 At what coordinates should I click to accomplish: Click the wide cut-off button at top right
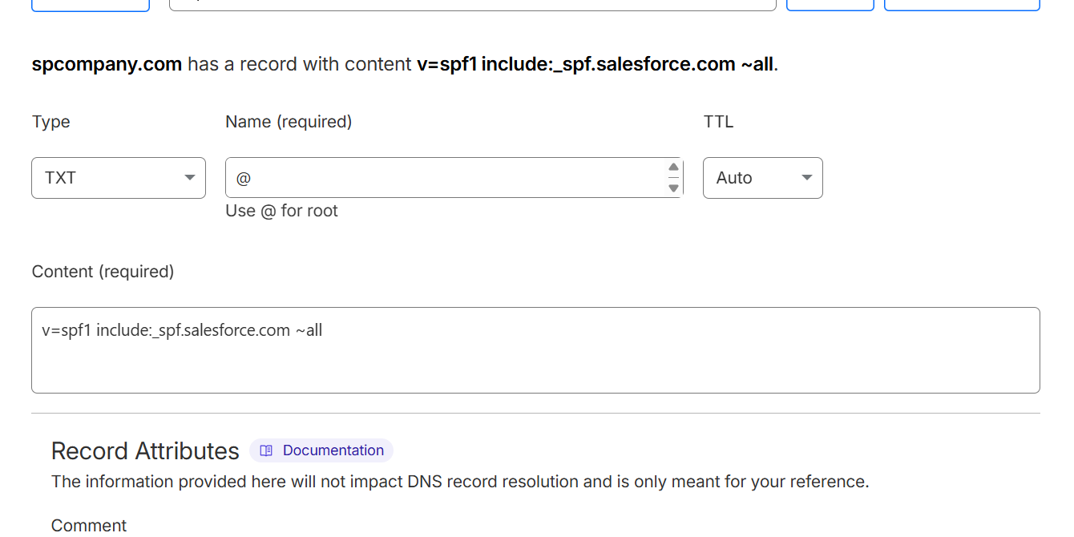(x=962, y=5)
